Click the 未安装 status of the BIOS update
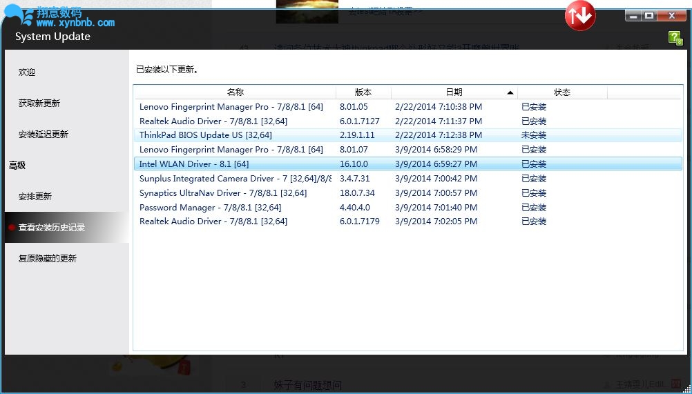692x394 pixels. click(x=534, y=135)
